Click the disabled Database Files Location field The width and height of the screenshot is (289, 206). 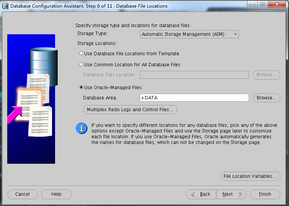click(x=194, y=75)
